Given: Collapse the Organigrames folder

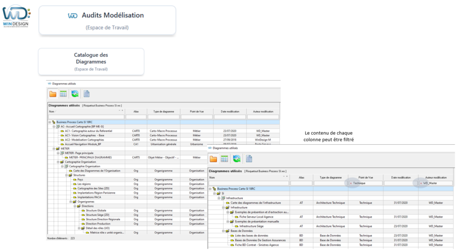Looking at the screenshot, I should coord(70,202).
